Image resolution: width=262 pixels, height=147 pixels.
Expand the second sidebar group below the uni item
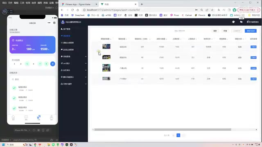(74, 77)
